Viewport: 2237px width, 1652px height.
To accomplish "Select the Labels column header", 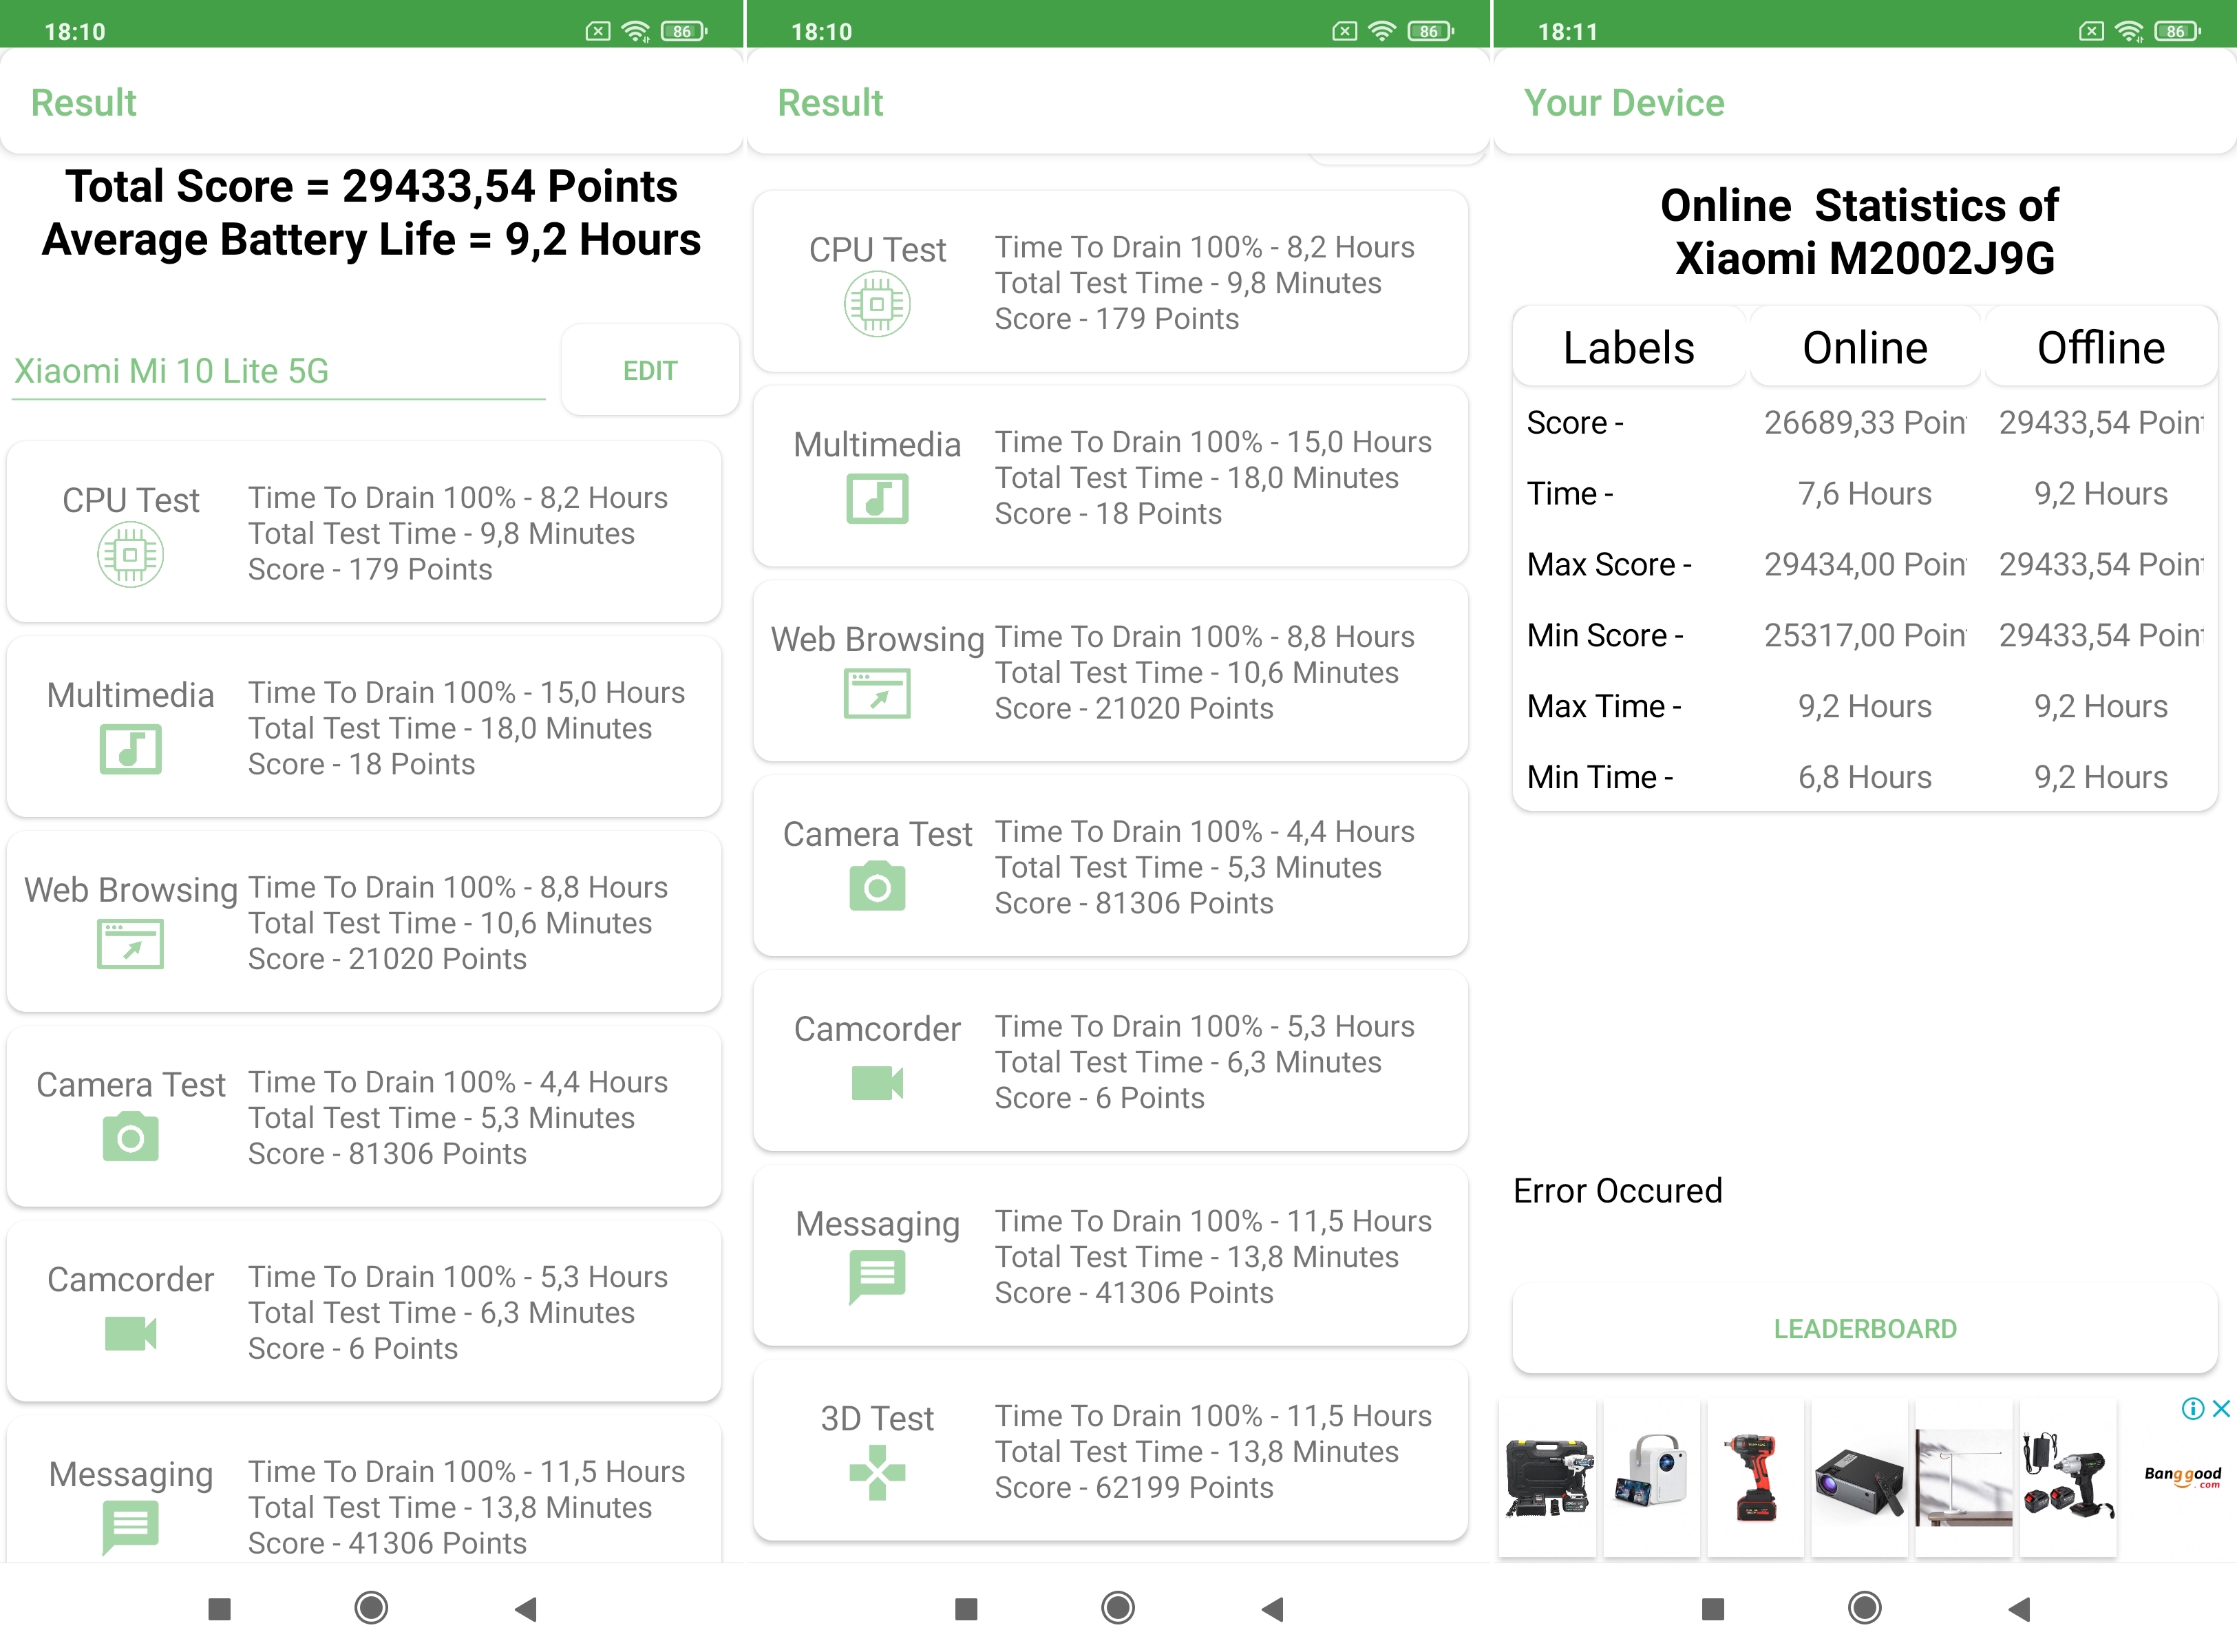I will click(x=1628, y=348).
